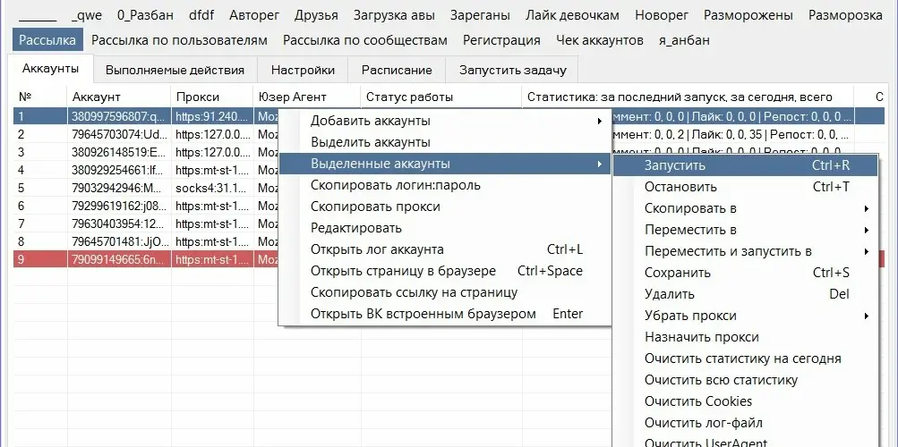This screenshot has width=898, height=447.
Task: Choose Скопировать логин:пароль menu item
Action: 445,185
